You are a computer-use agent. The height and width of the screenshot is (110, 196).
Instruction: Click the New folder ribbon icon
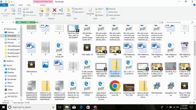pyautogui.click(x=69, y=10)
